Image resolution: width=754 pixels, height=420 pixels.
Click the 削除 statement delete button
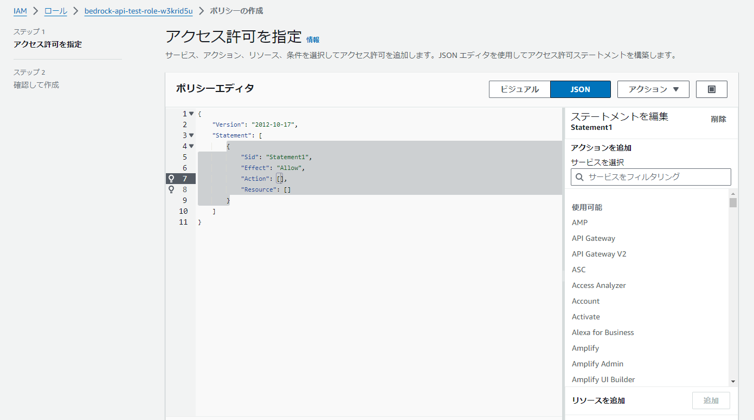click(x=719, y=119)
